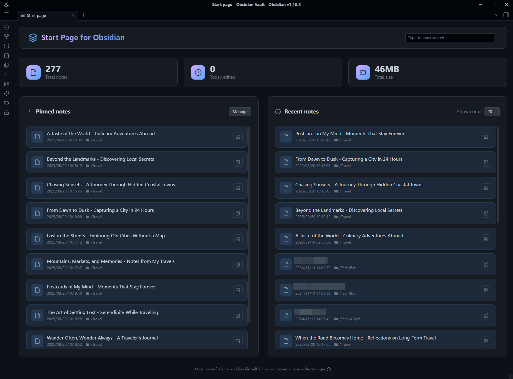This screenshot has width=513, height=379.
Task: Edit recent note in /Tech/AStyle folder
Action: coord(486,315)
